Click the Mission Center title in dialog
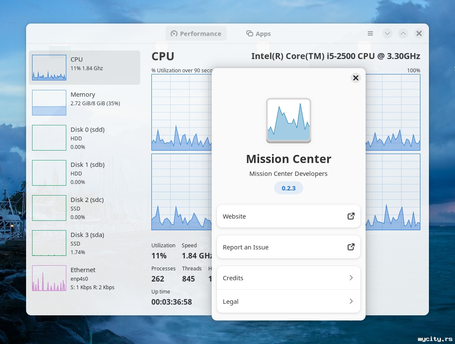This screenshot has width=455, height=344. coord(288,159)
